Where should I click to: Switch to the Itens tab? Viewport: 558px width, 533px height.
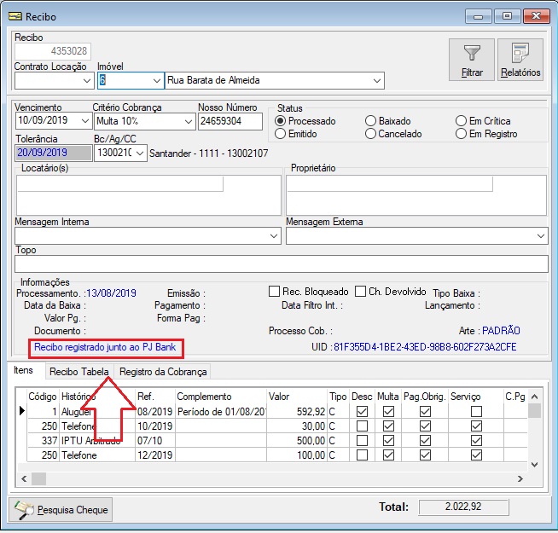point(24,370)
